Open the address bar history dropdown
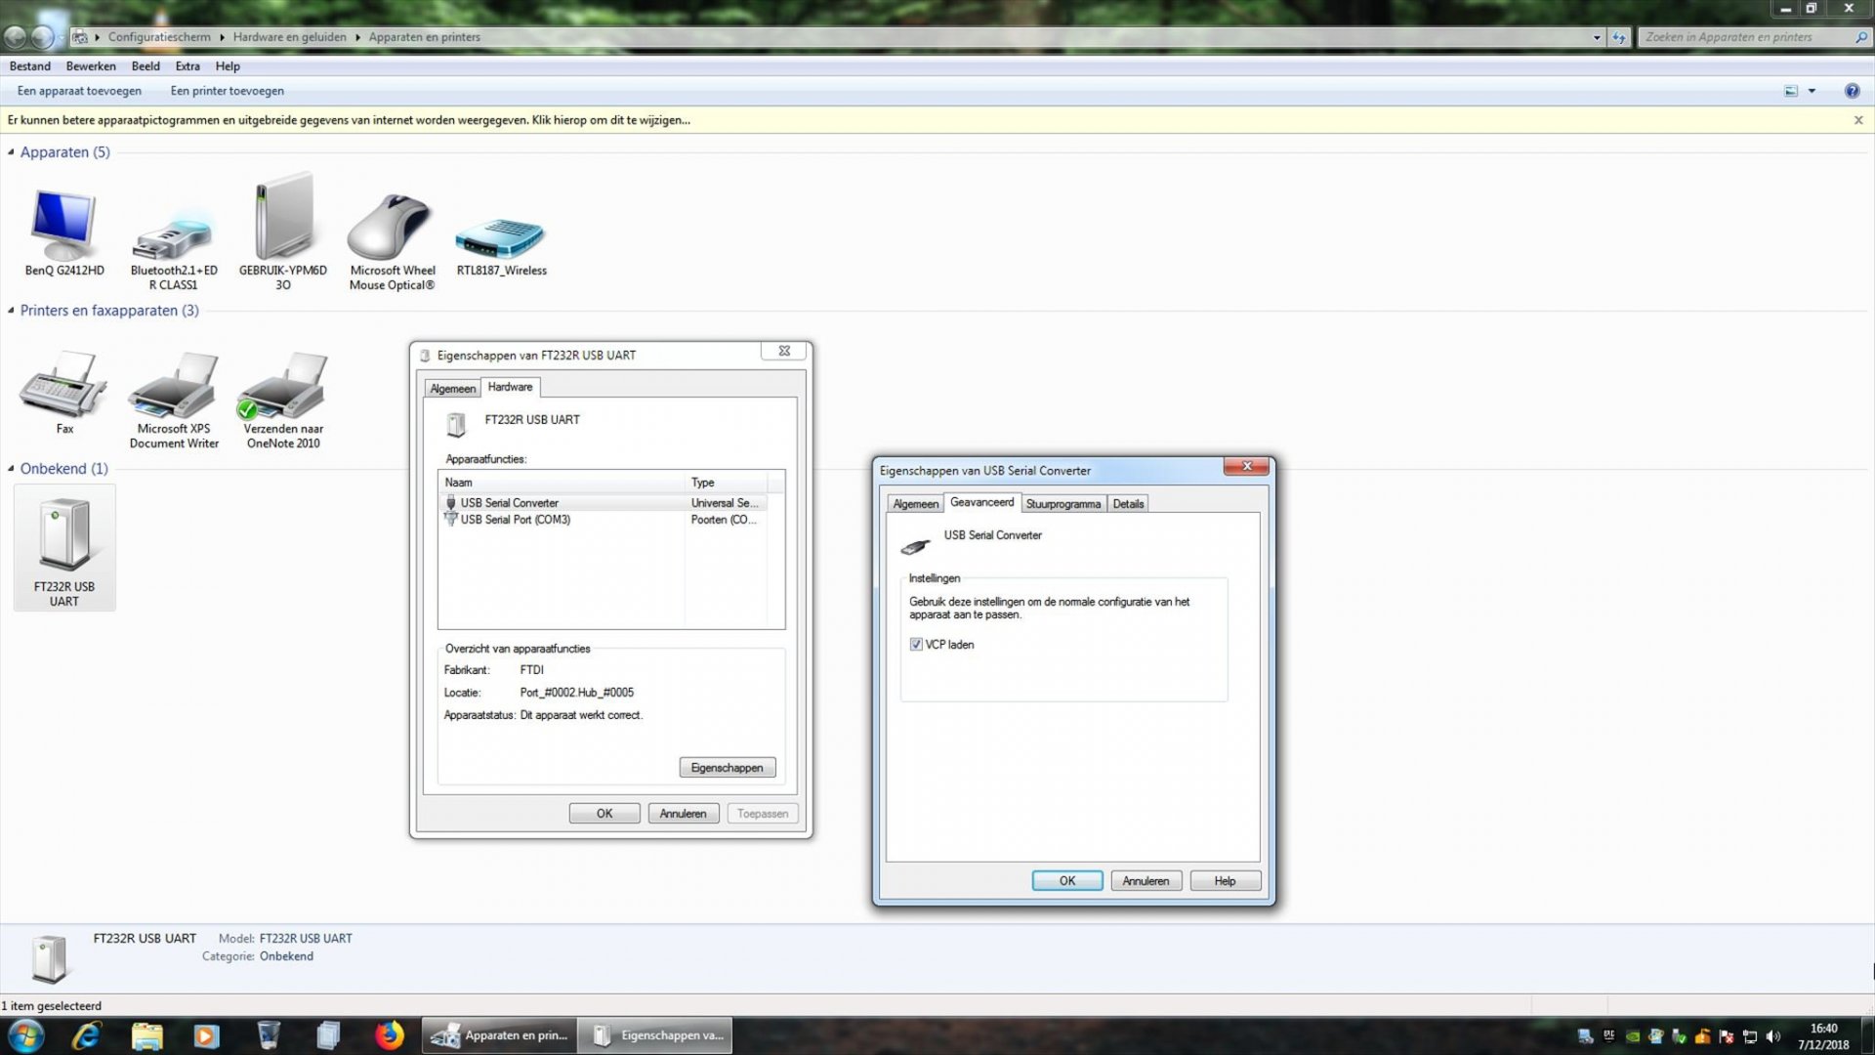Image resolution: width=1875 pixels, height=1055 pixels. (1599, 37)
